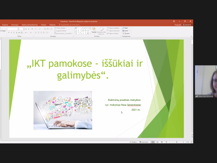The width and height of the screenshot is (217, 163).
Task: Click the laptop picture on slide
Action: coord(63,110)
